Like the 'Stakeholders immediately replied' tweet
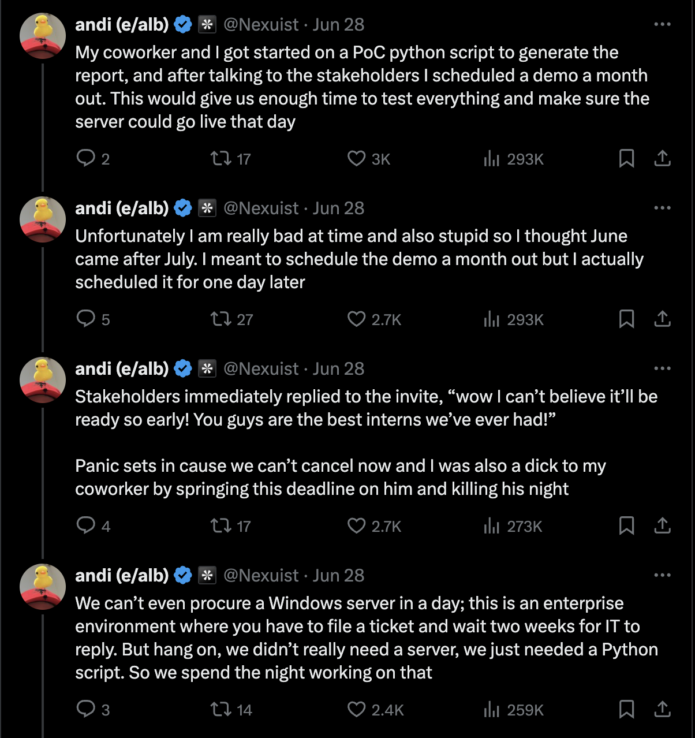Image resolution: width=695 pixels, height=738 pixels. (x=356, y=525)
